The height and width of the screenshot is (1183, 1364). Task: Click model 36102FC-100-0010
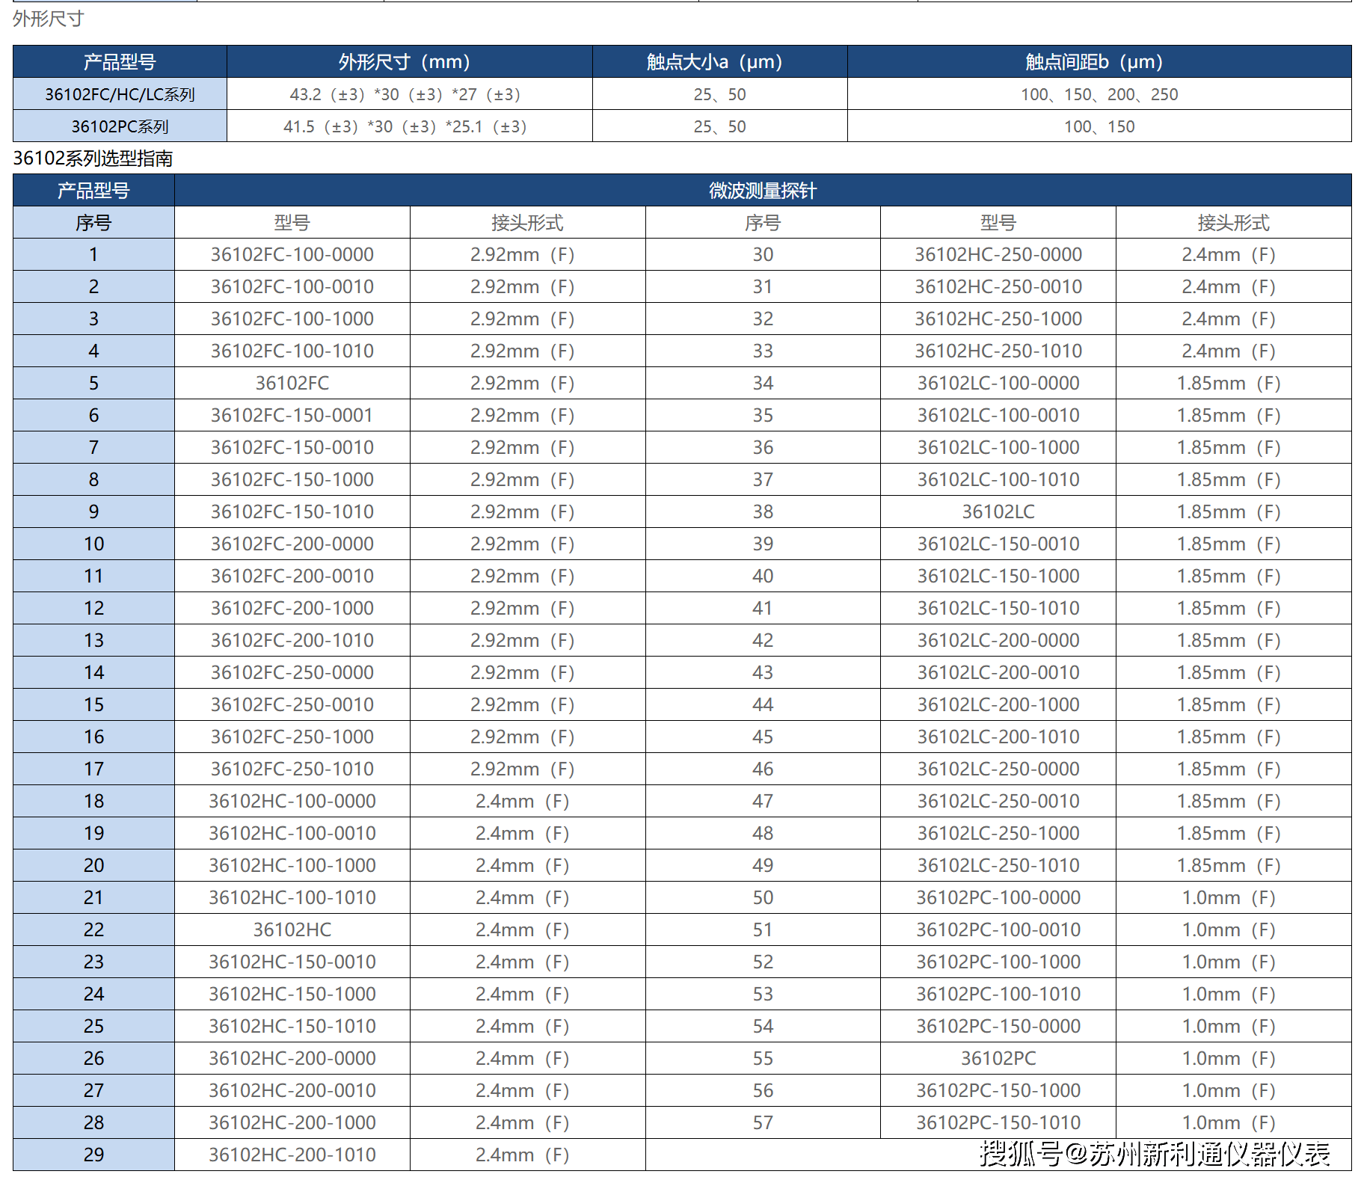pyautogui.click(x=292, y=286)
